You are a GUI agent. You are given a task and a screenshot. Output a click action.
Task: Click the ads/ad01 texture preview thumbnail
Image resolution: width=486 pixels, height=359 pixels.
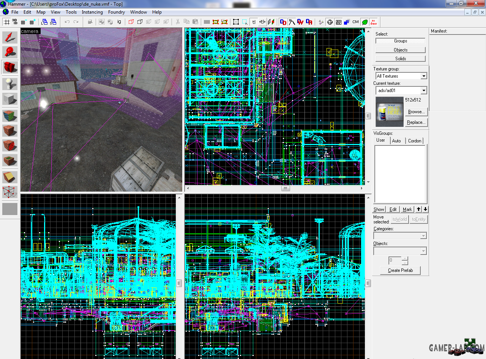pos(389,112)
